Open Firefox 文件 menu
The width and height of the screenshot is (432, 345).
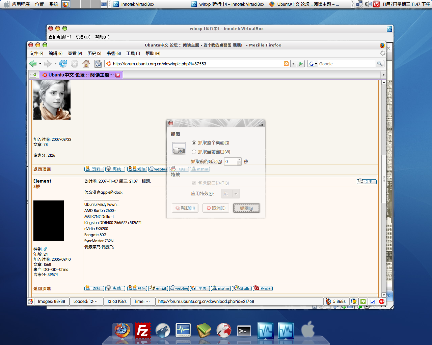(36, 54)
